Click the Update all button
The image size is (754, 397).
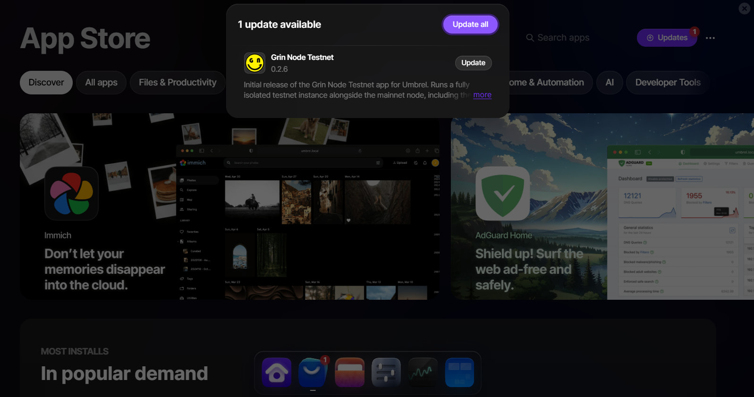(x=470, y=25)
